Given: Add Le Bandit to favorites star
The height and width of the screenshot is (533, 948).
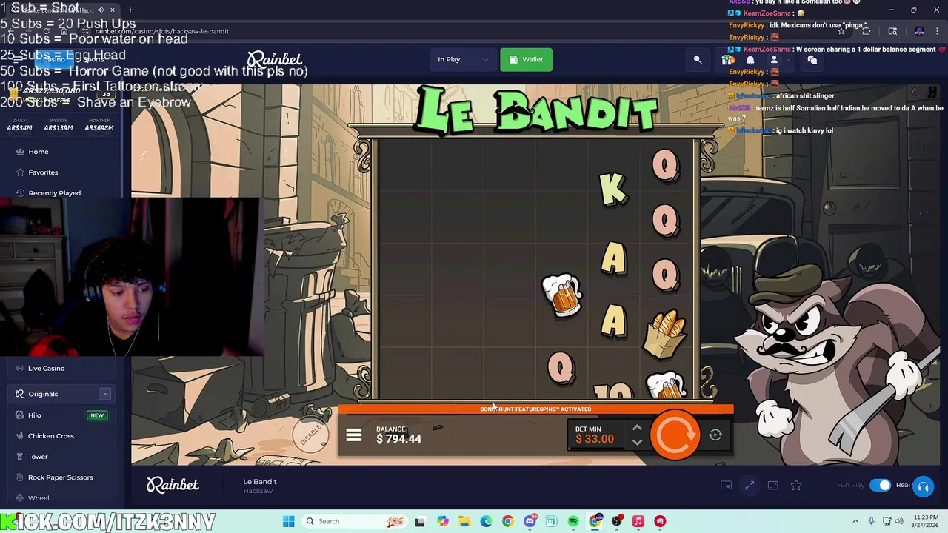Looking at the screenshot, I should pos(796,485).
